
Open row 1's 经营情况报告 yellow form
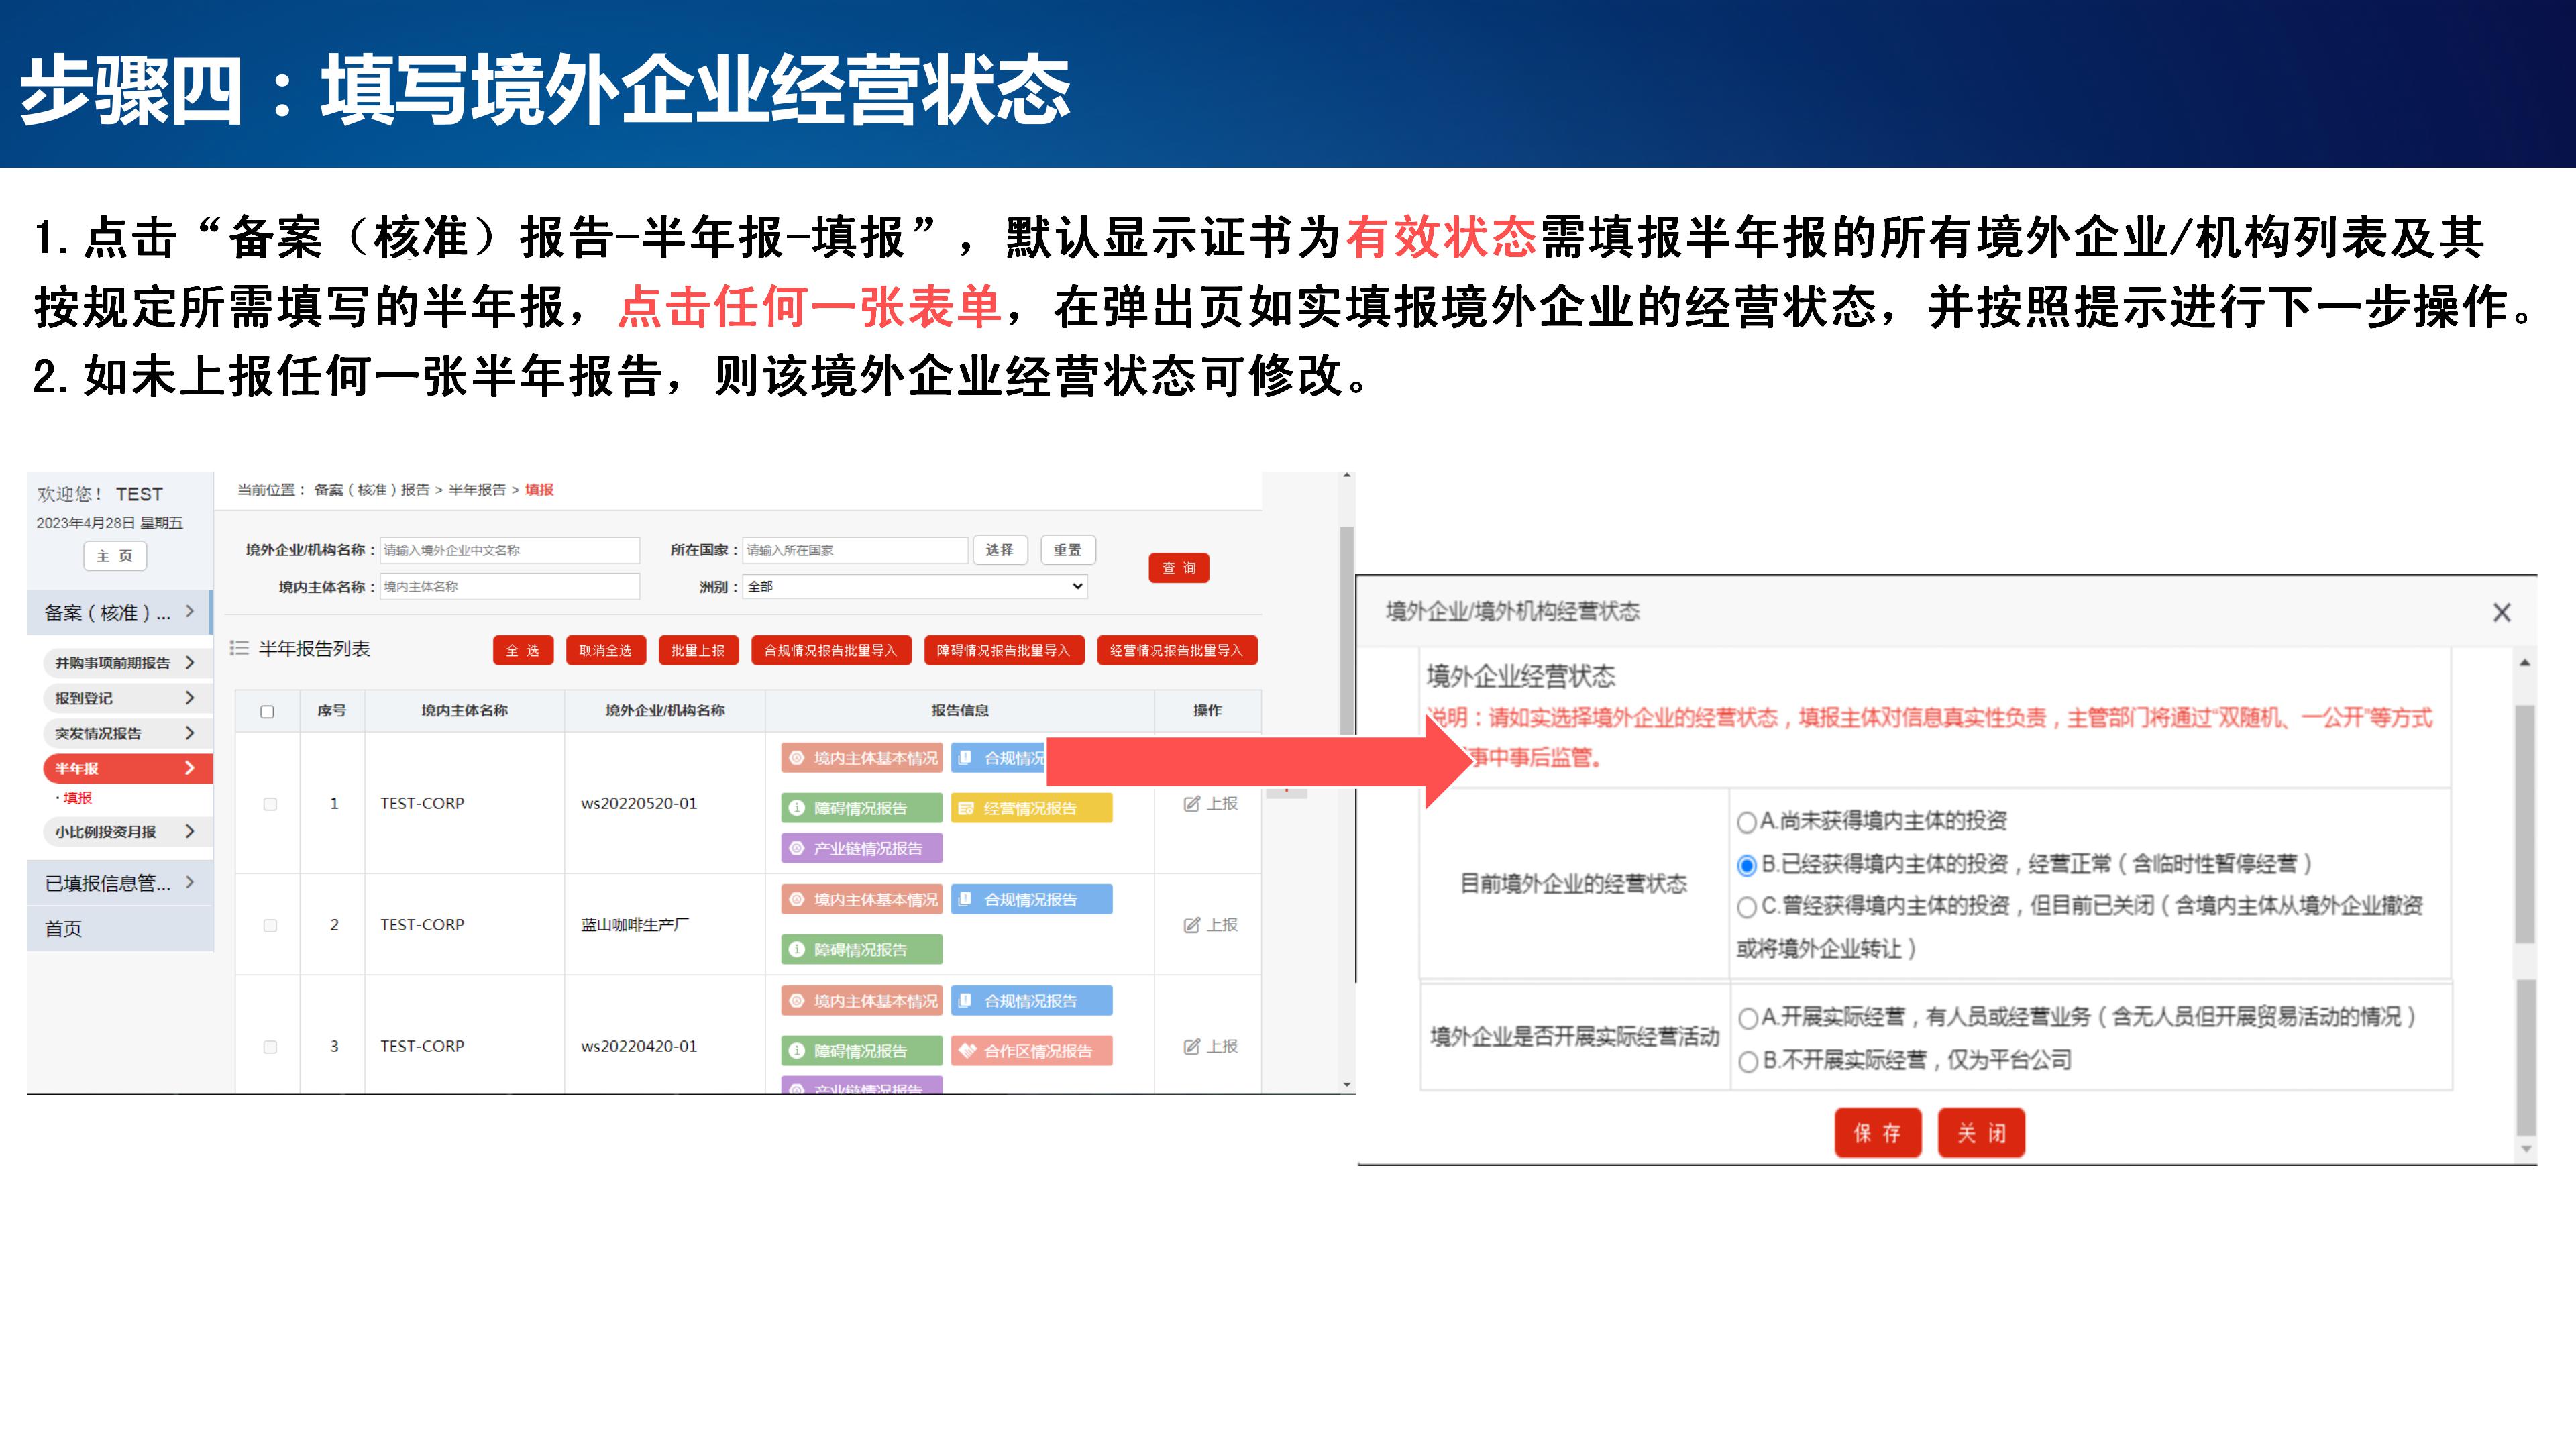tap(1030, 808)
